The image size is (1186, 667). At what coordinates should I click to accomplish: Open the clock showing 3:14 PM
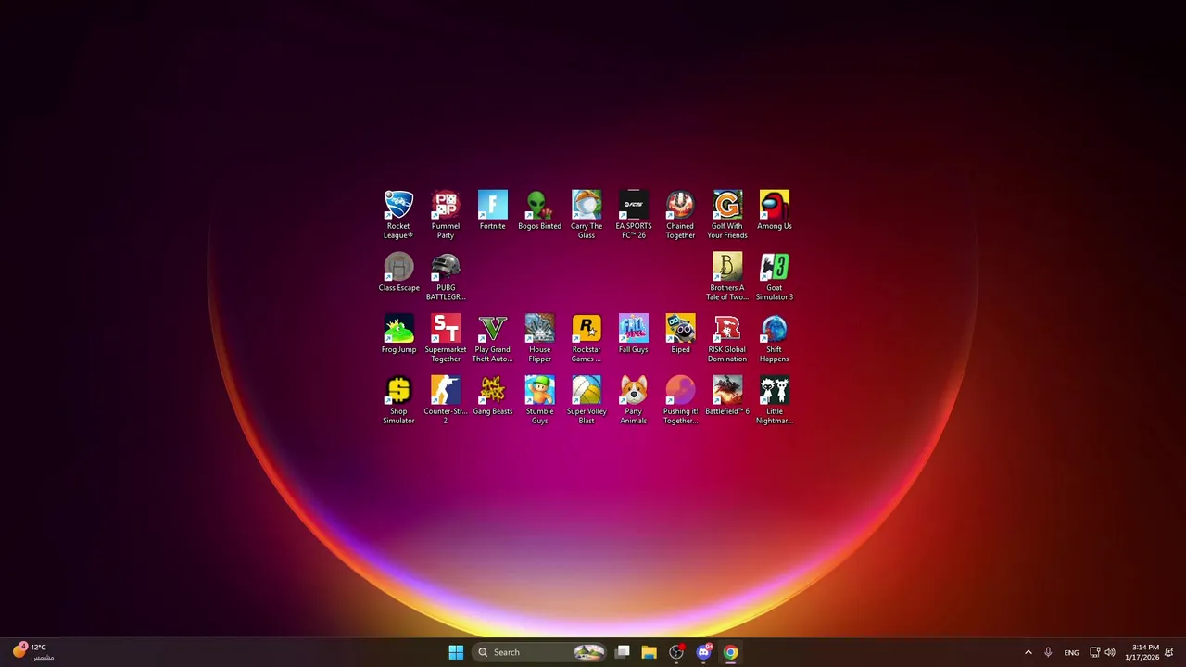tap(1142, 652)
